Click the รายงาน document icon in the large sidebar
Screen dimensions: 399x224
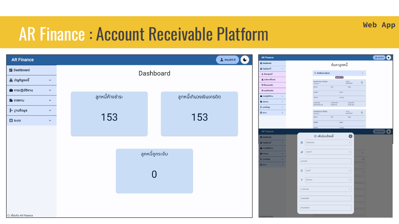pyautogui.click(x=11, y=100)
